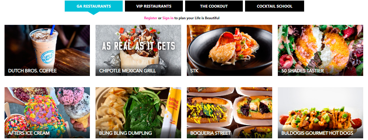Click the Sign in link
Image resolution: width=368 pixels, height=140 pixels.
click(168, 18)
